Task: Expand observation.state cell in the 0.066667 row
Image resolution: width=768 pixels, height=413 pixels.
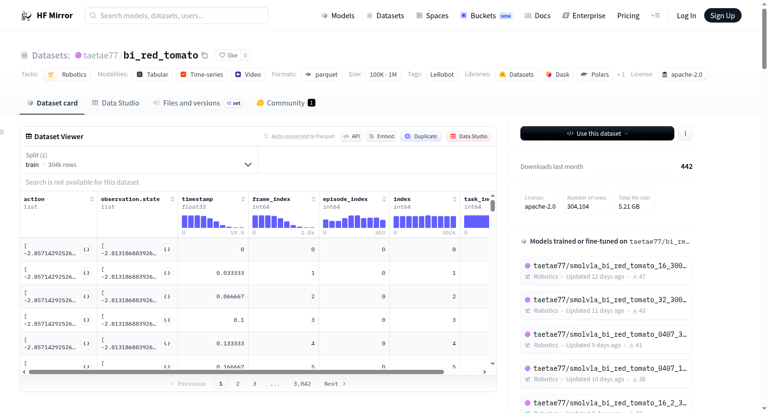Action: click(x=167, y=296)
